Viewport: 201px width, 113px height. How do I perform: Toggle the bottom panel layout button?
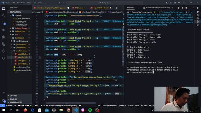click(171, 3)
